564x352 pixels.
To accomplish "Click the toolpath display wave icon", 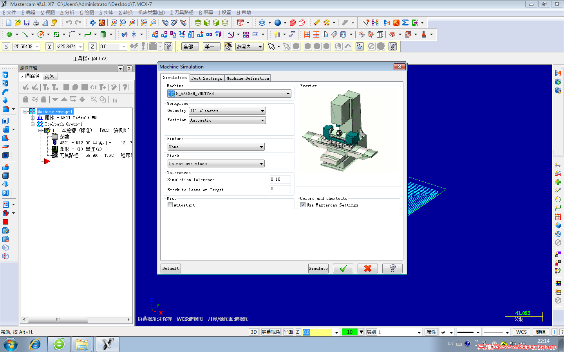I will (x=35, y=99).
